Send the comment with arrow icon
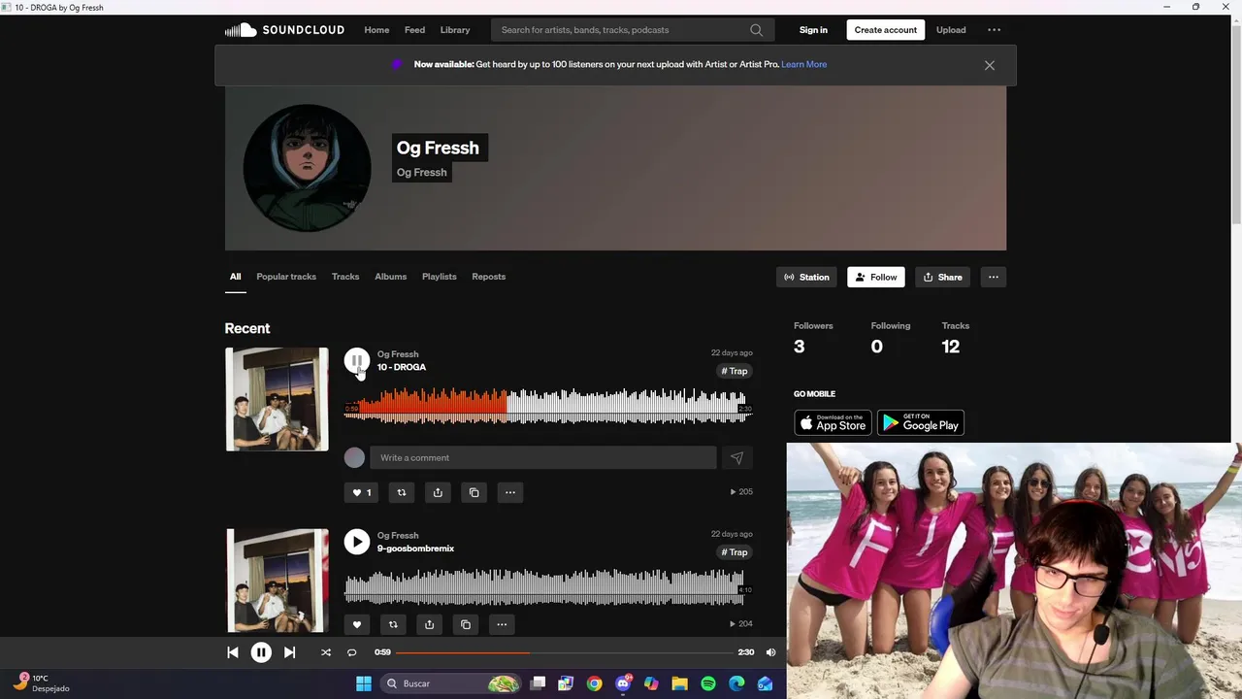Image resolution: width=1242 pixels, height=699 pixels. (x=736, y=458)
